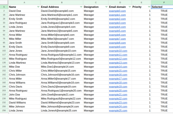
Task: Click the David Doe name cell
Action: click(24, 11)
